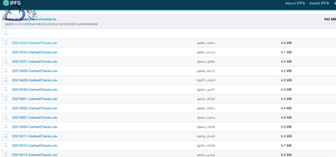This screenshot has width=336, height=157.
Task: Open 20210507-CashedChecks.csv
Action: [35, 118]
